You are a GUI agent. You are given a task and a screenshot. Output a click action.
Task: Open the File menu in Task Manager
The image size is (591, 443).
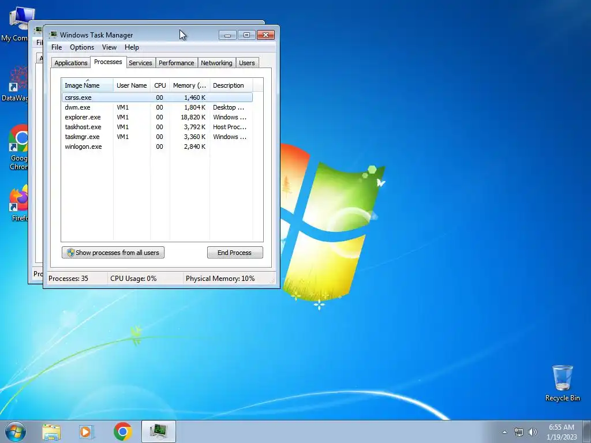click(57, 47)
